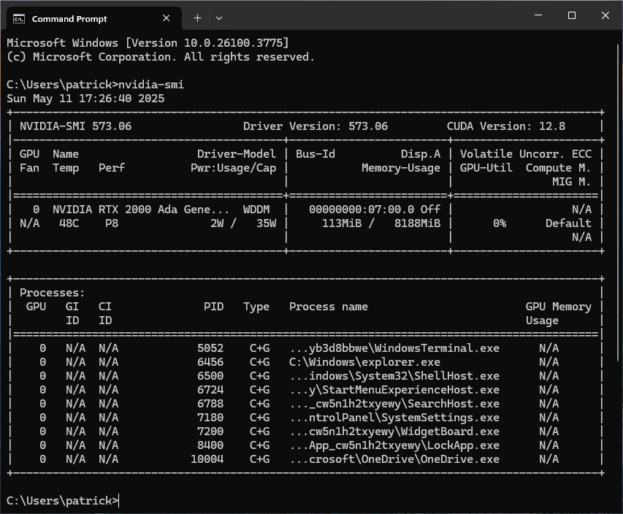The image size is (623, 514).
Task: Click the 'Perf' column header
Action: click(x=112, y=168)
